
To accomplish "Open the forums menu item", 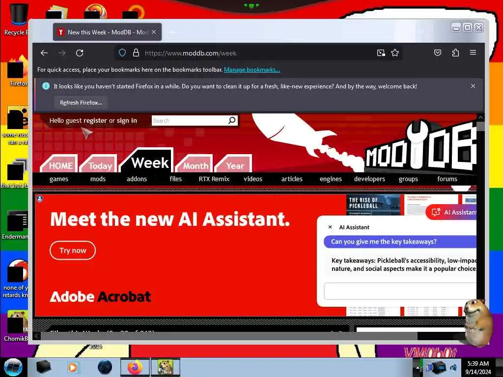I will pos(447,179).
